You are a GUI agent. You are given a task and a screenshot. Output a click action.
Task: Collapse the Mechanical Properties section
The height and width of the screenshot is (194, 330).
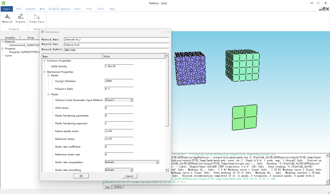tap(44, 72)
